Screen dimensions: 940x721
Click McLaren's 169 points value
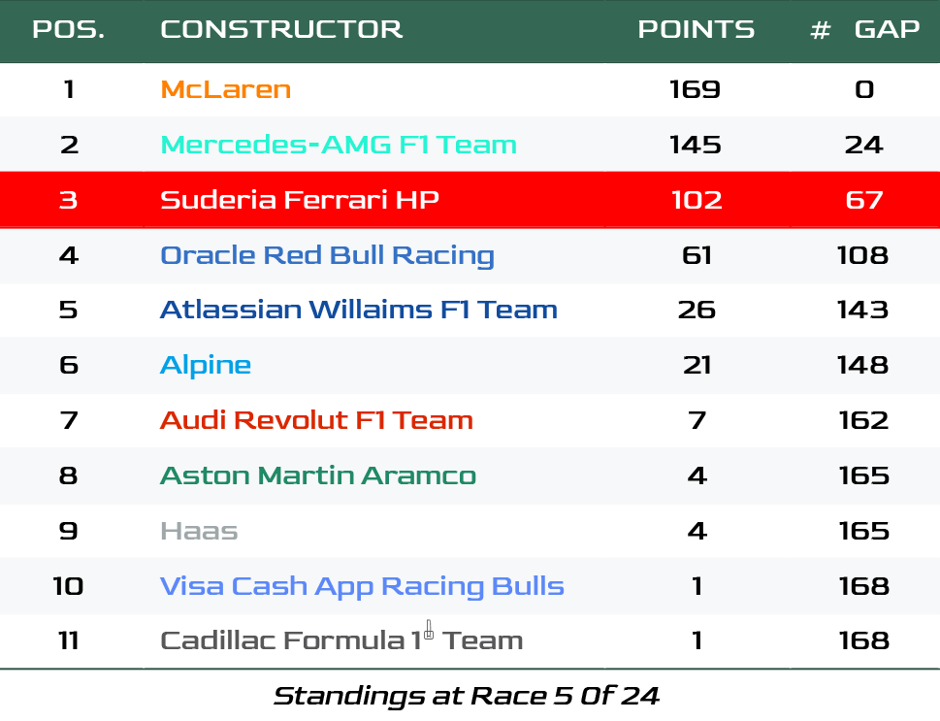pyautogui.click(x=696, y=89)
